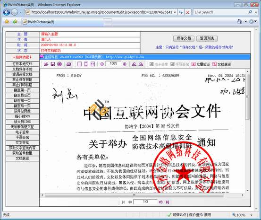Click the search magnifier icon
The width and height of the screenshot is (261, 220).
click(250, 12)
